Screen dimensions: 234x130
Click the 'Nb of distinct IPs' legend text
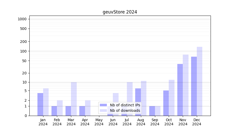click(x=125, y=105)
